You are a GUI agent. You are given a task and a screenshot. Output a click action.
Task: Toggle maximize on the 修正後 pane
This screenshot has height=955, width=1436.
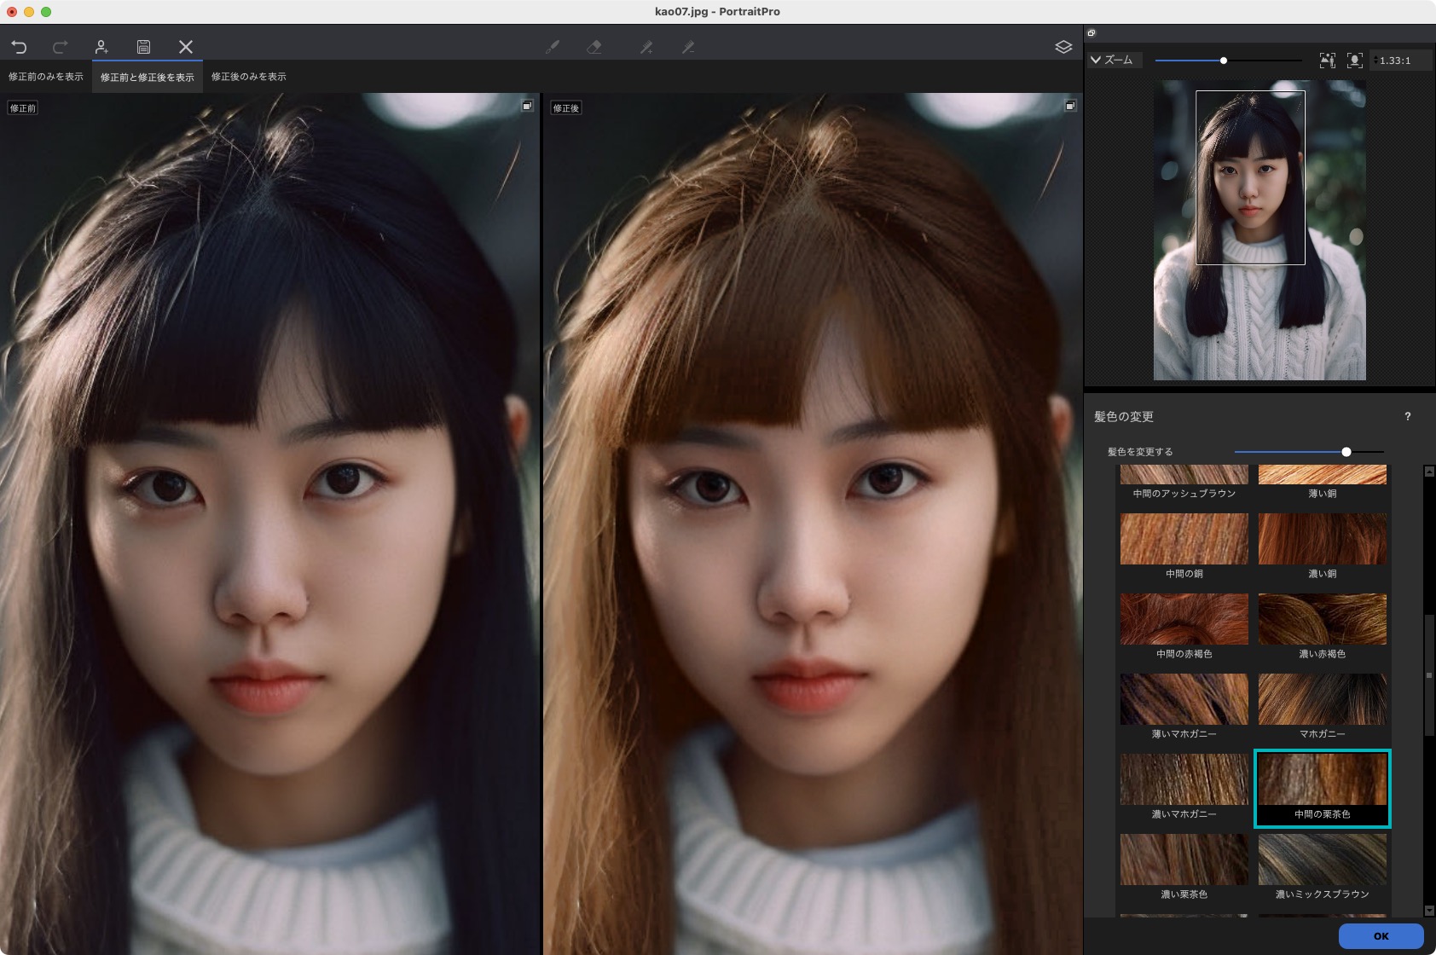pos(1070,106)
